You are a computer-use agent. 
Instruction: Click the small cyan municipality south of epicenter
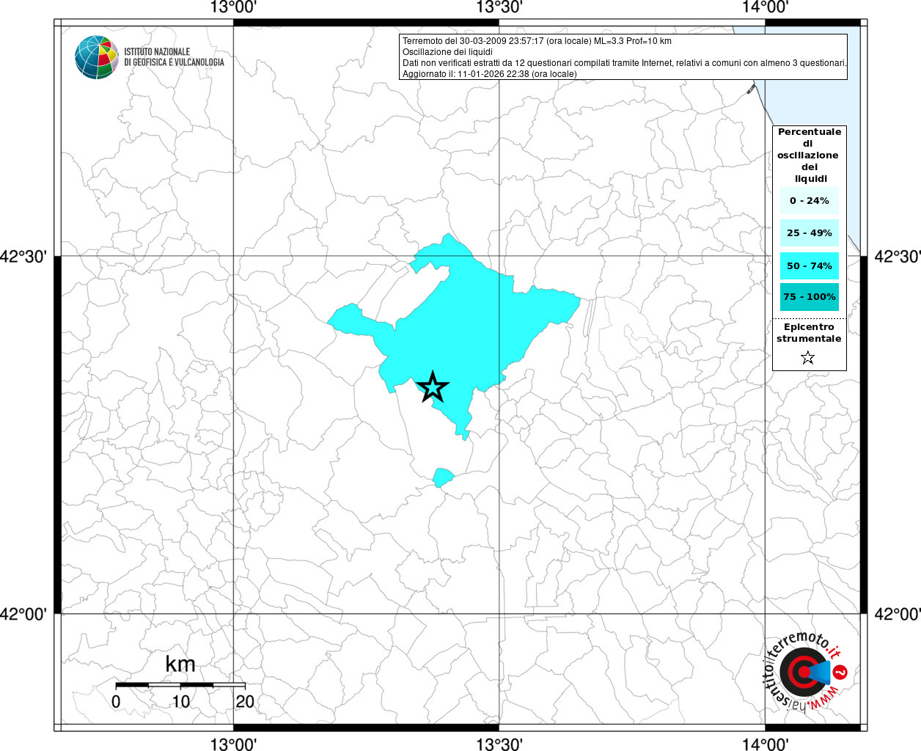click(x=442, y=477)
